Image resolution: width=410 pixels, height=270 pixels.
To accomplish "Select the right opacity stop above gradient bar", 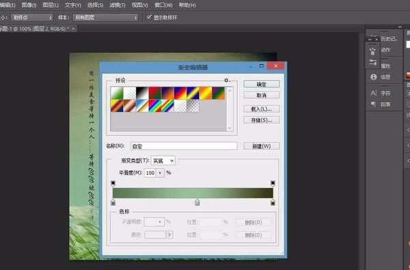I will coord(273,183).
